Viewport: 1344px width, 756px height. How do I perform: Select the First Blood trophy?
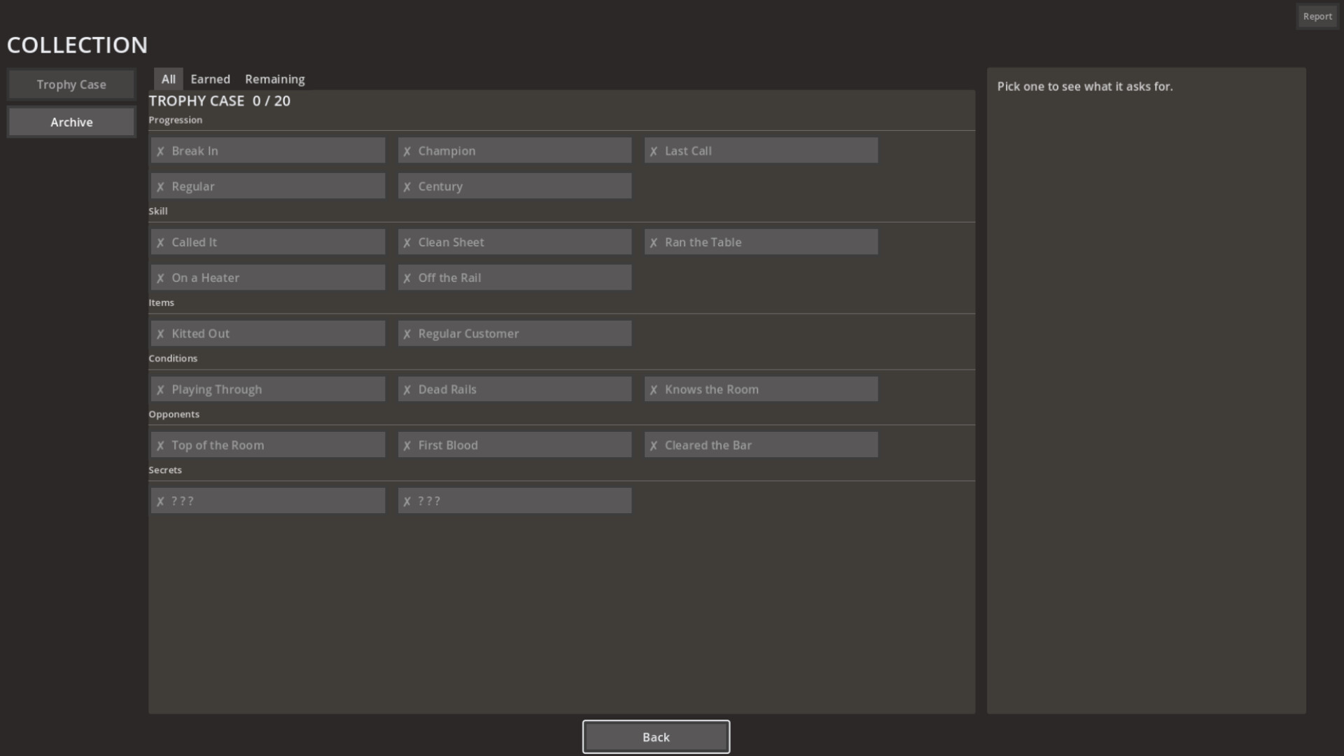click(x=514, y=445)
